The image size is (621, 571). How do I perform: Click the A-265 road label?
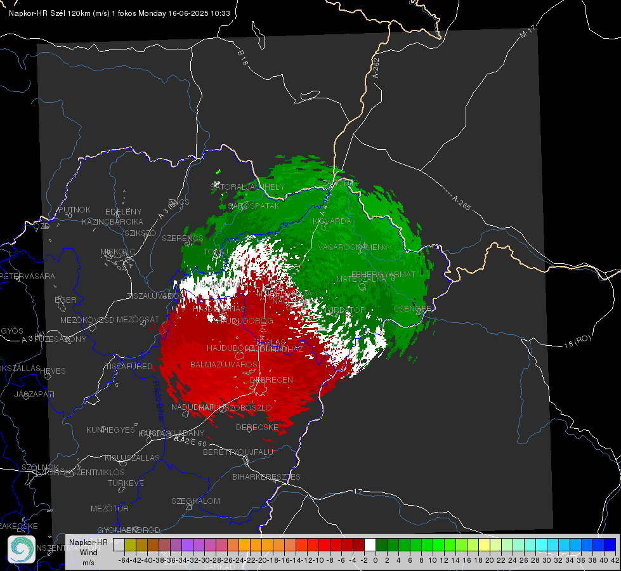pyautogui.click(x=461, y=202)
